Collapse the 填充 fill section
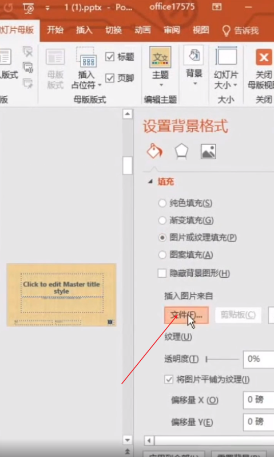This screenshot has width=274, height=457. click(150, 182)
